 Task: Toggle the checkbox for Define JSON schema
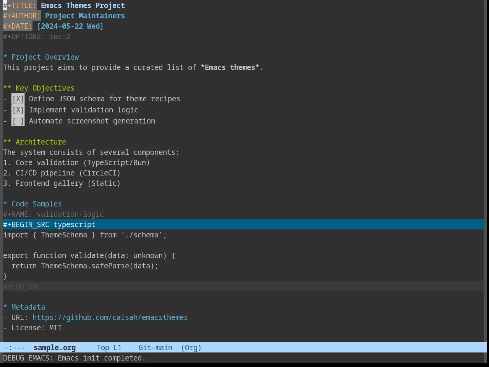coord(18,99)
